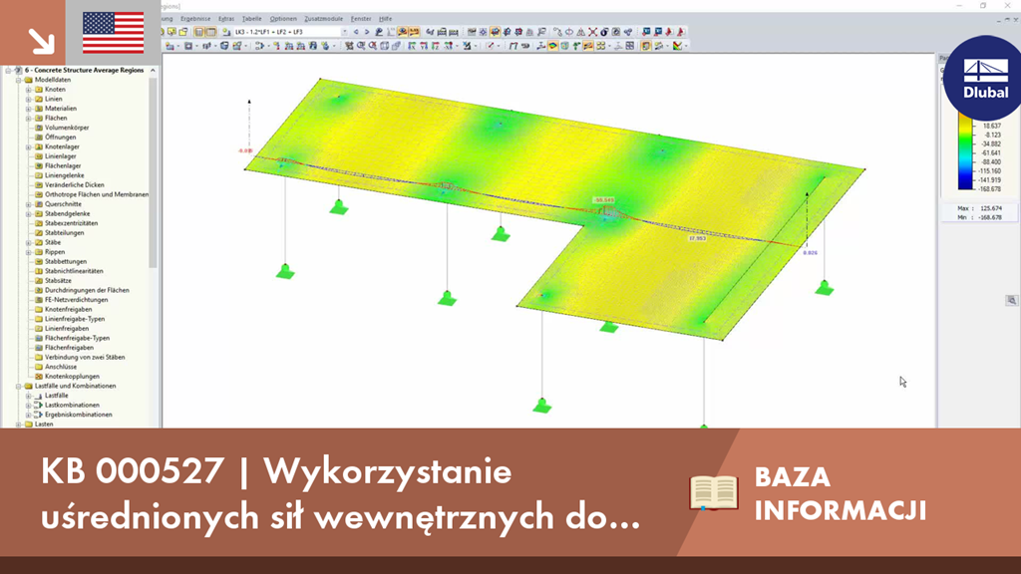1021x574 pixels.
Task: Open the Tabelle menu
Action: (x=251, y=19)
